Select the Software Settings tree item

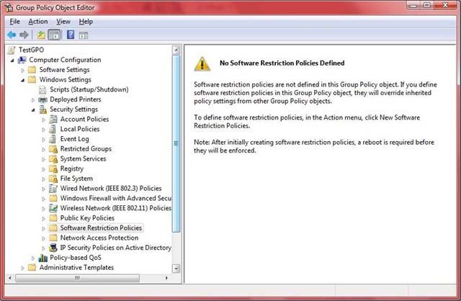[x=64, y=70]
